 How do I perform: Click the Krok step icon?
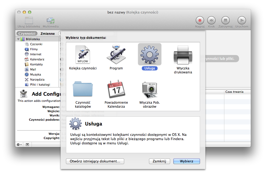pos(211,21)
